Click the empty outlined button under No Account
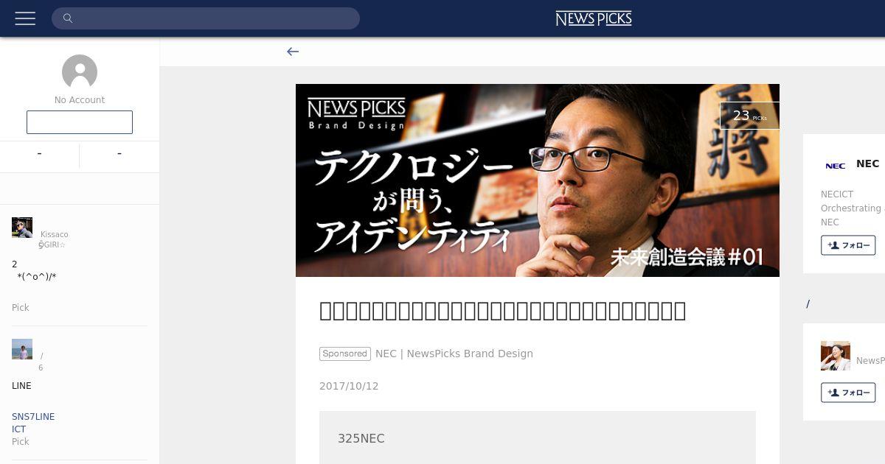The width and height of the screenshot is (885, 464). [x=80, y=122]
